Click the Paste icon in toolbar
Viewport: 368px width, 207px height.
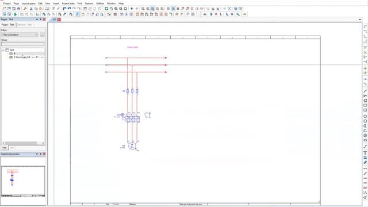[41, 9]
